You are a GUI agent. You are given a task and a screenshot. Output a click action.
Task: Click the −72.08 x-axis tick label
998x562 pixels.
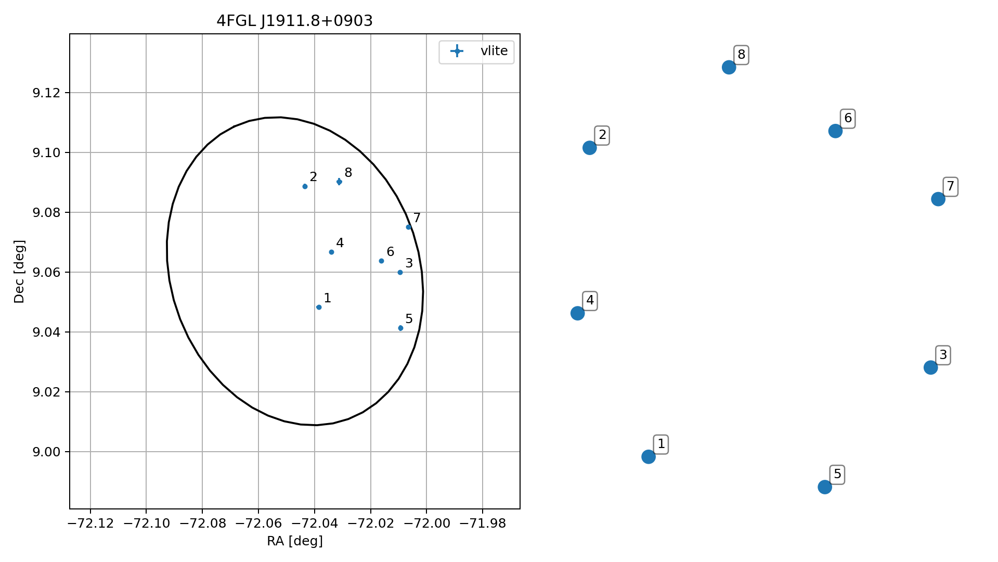click(203, 523)
